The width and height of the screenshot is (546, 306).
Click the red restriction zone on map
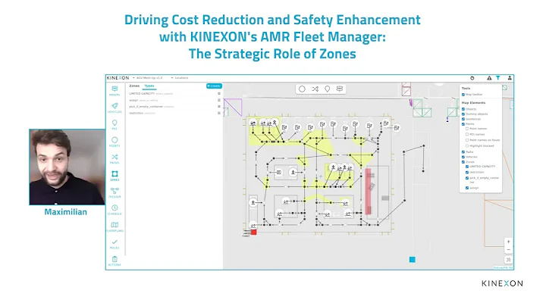tap(368, 191)
